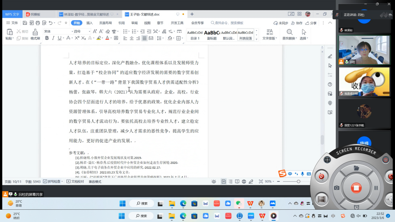
Task: Click the save document icon
Action: [x=25, y=23]
